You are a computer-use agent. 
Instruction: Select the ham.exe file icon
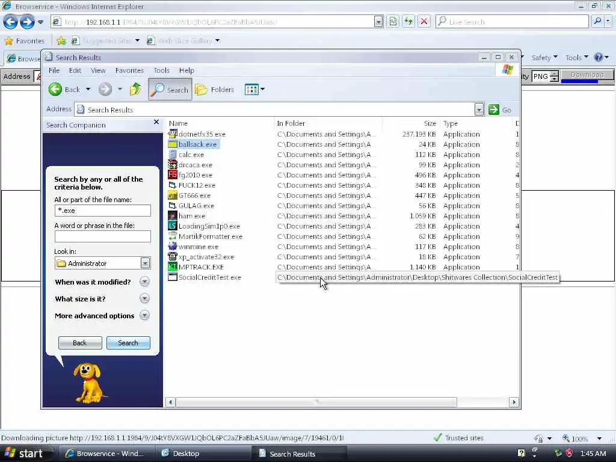coord(173,216)
